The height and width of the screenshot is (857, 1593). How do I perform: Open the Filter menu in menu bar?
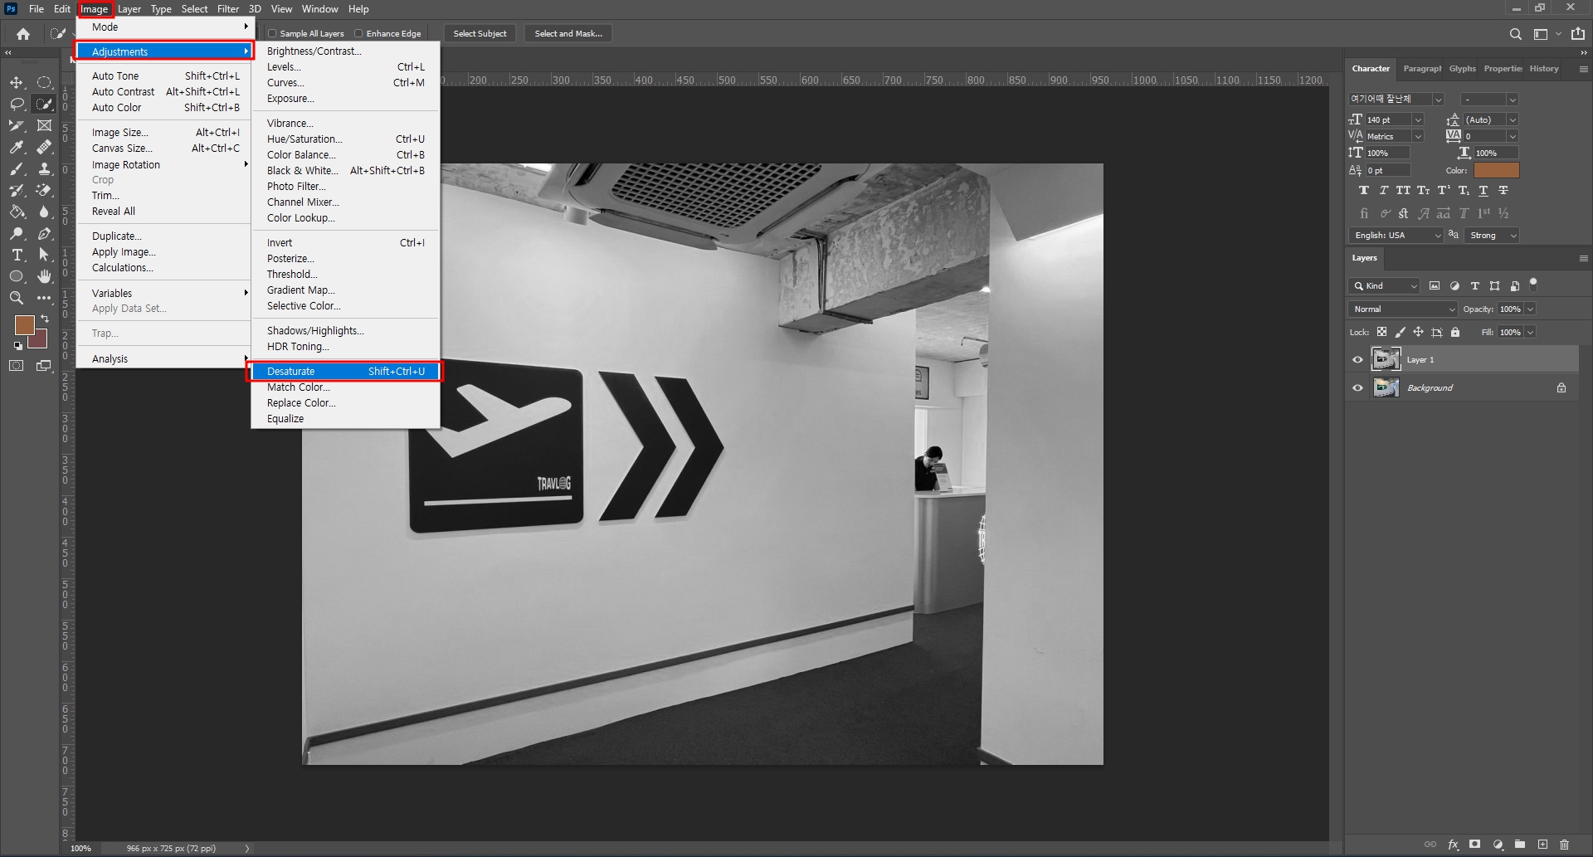click(x=228, y=9)
